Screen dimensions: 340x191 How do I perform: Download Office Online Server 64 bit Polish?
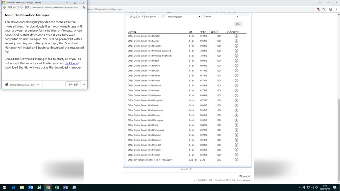pyautogui.click(x=236, y=125)
